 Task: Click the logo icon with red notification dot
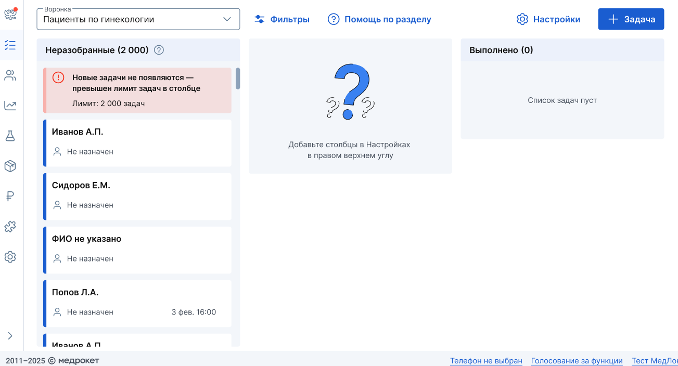10,15
